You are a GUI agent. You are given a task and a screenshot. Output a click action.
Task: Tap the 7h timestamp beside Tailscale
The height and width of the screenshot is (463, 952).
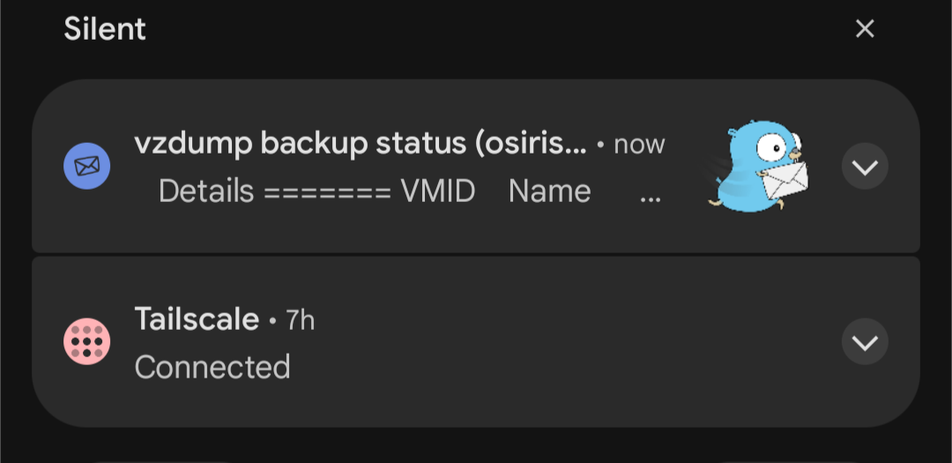coord(300,319)
